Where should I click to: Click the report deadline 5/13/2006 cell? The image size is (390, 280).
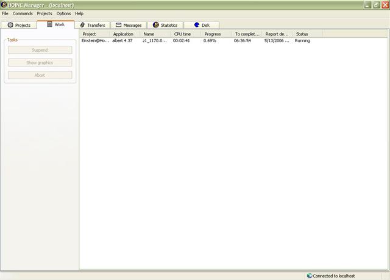[277, 41]
